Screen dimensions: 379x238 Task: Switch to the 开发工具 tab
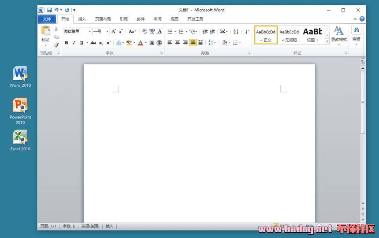click(x=195, y=19)
